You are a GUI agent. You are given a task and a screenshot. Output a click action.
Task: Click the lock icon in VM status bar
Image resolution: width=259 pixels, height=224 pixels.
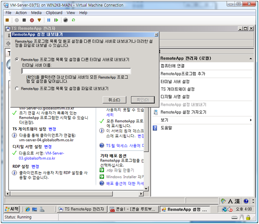tap(248, 218)
